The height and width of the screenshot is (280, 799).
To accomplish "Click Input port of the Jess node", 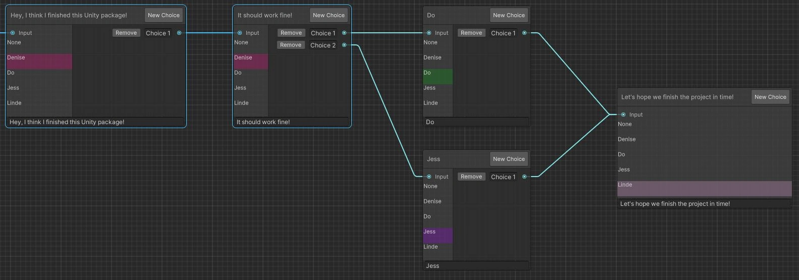I will [429, 177].
